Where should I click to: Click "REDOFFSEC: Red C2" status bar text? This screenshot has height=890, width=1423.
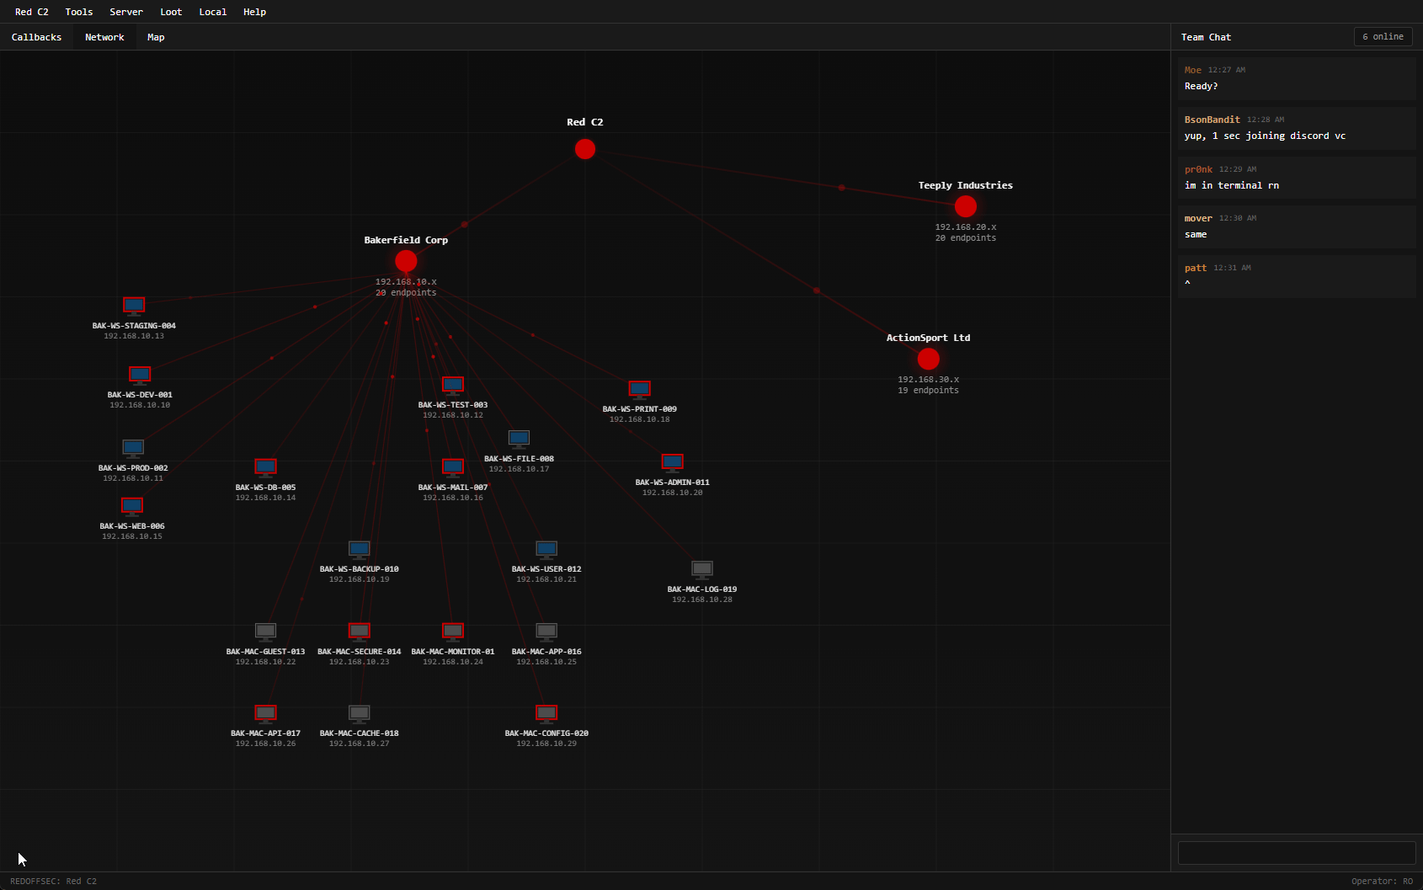(53, 881)
